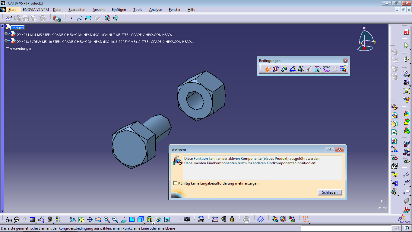Open the Start menu

point(12,10)
